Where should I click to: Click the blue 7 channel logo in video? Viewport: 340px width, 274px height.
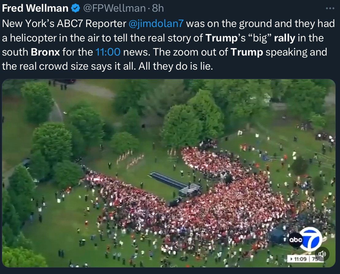(x=311, y=239)
